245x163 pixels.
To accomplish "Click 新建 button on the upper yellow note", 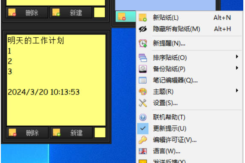I will click(x=71, y=12).
